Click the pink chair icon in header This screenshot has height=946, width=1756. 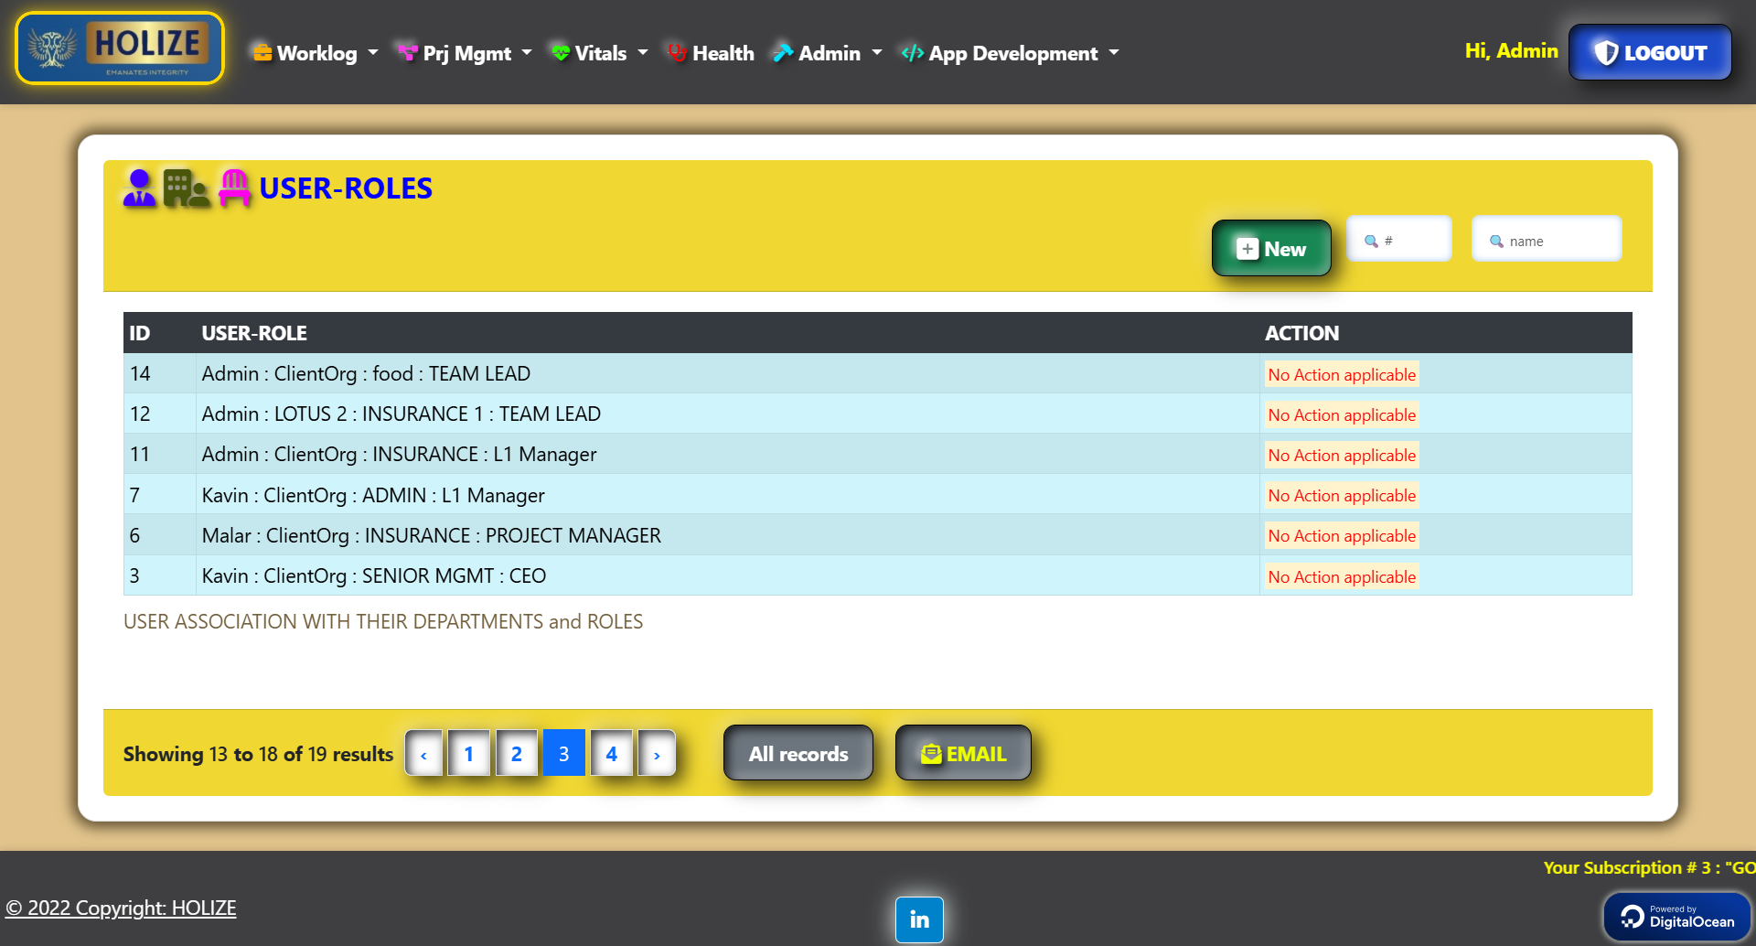click(235, 188)
